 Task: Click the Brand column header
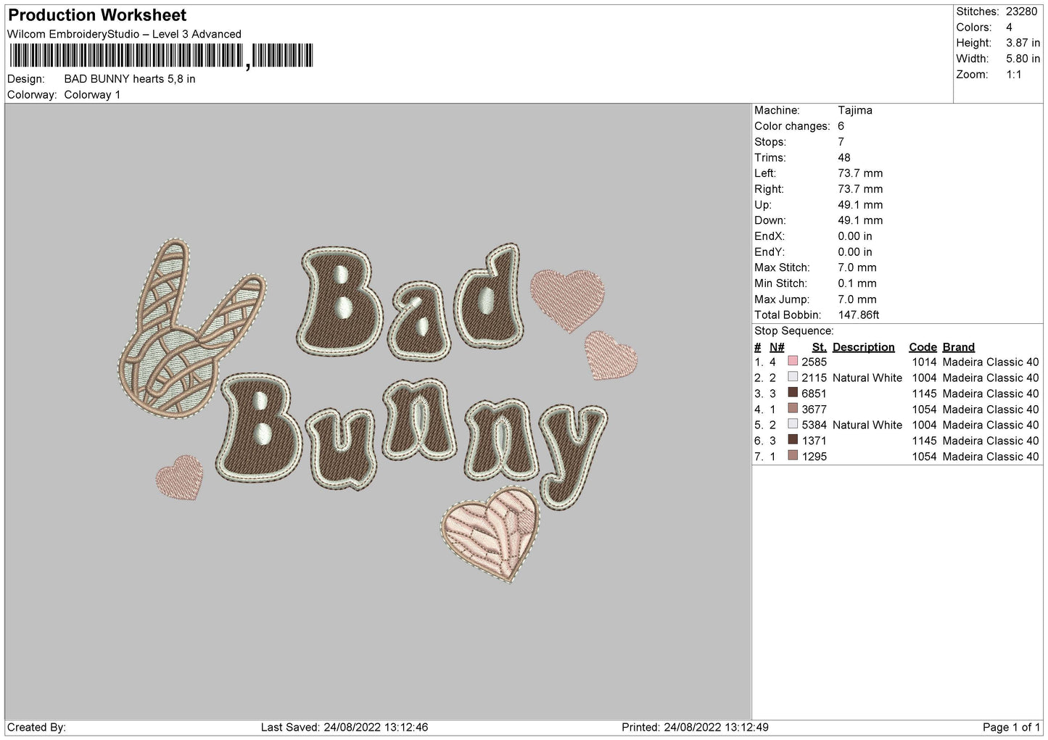point(958,347)
